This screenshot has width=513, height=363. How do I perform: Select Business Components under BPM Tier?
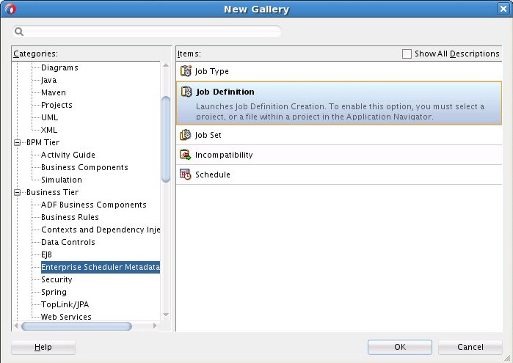[84, 167]
